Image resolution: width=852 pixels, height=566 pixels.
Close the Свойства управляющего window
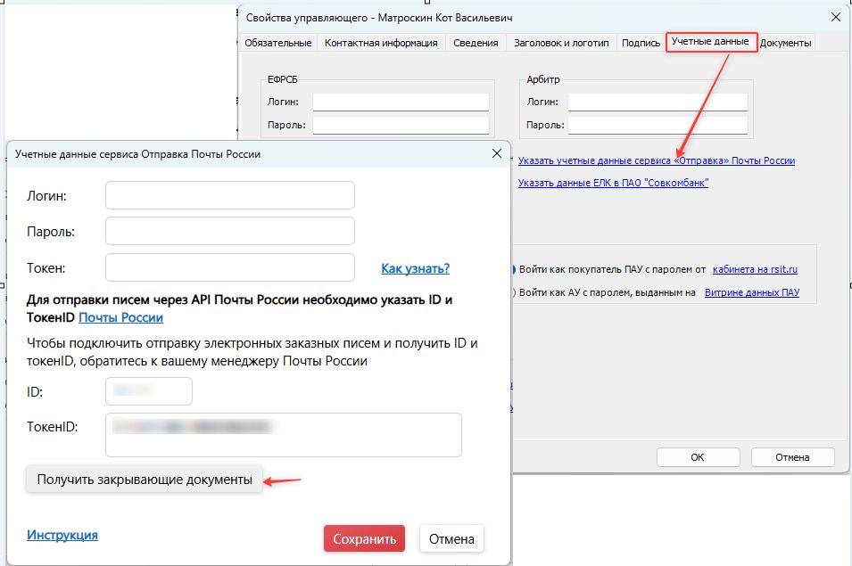point(836,17)
